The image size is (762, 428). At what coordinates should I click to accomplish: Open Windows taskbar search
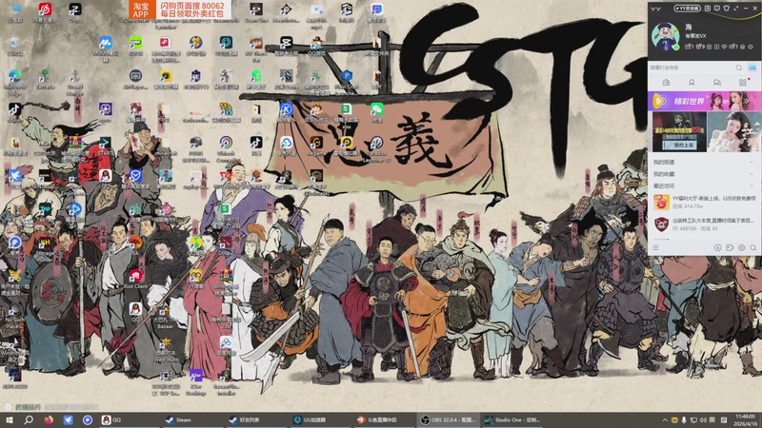click(x=29, y=419)
